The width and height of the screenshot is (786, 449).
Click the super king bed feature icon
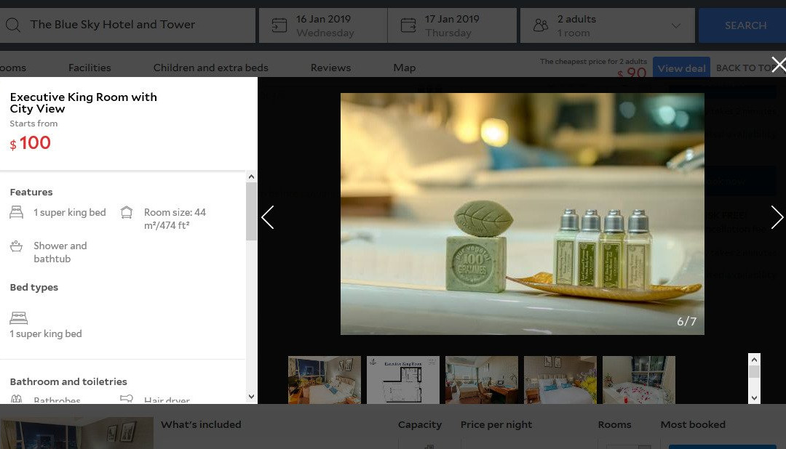[17, 213]
